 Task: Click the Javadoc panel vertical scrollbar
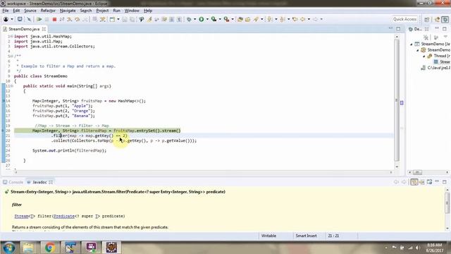(447, 210)
